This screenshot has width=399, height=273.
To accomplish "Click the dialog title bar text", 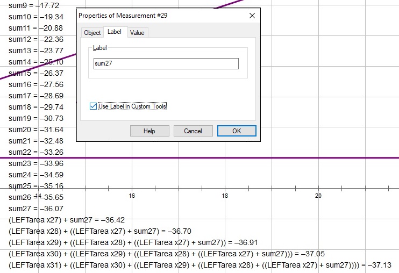I will tap(123, 16).
